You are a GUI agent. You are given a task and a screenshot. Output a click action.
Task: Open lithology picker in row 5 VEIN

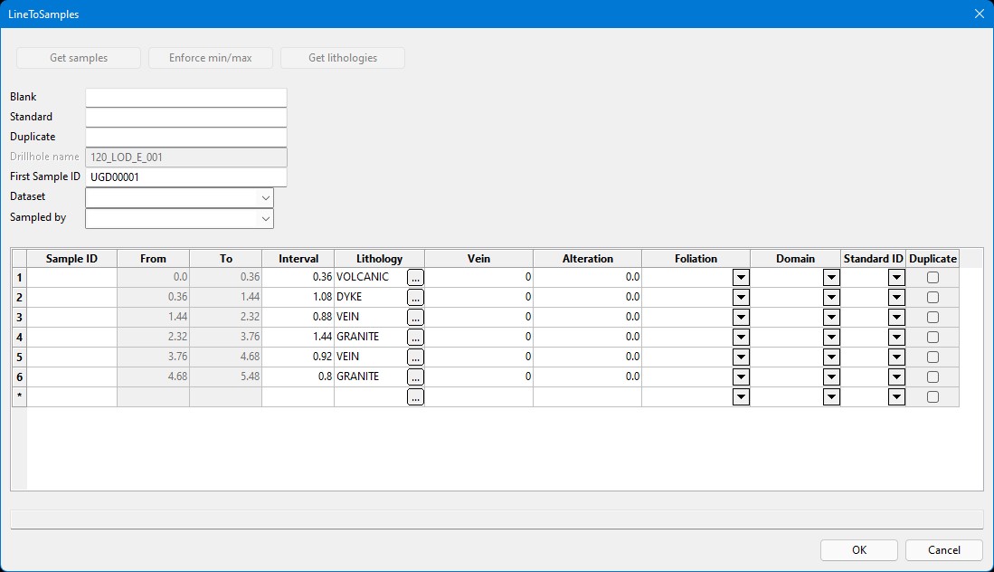[x=415, y=357]
